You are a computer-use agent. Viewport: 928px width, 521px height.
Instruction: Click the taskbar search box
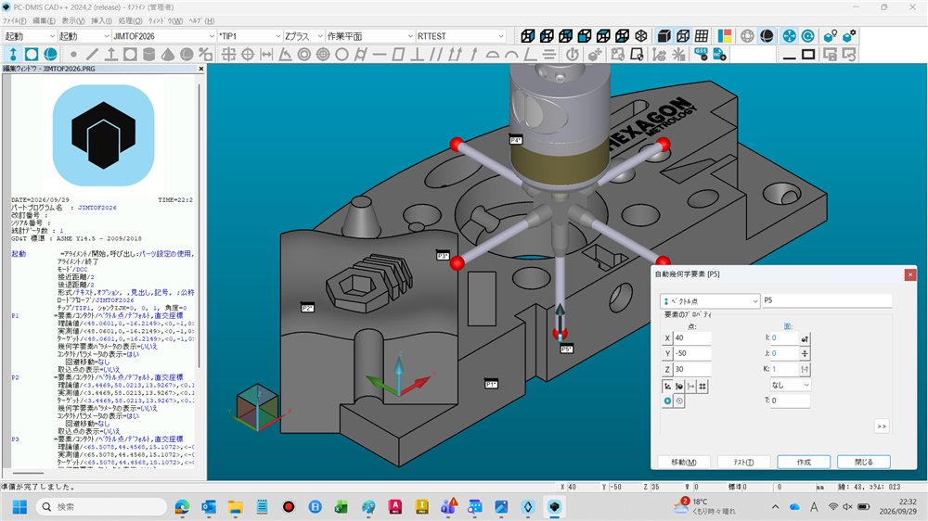101,507
